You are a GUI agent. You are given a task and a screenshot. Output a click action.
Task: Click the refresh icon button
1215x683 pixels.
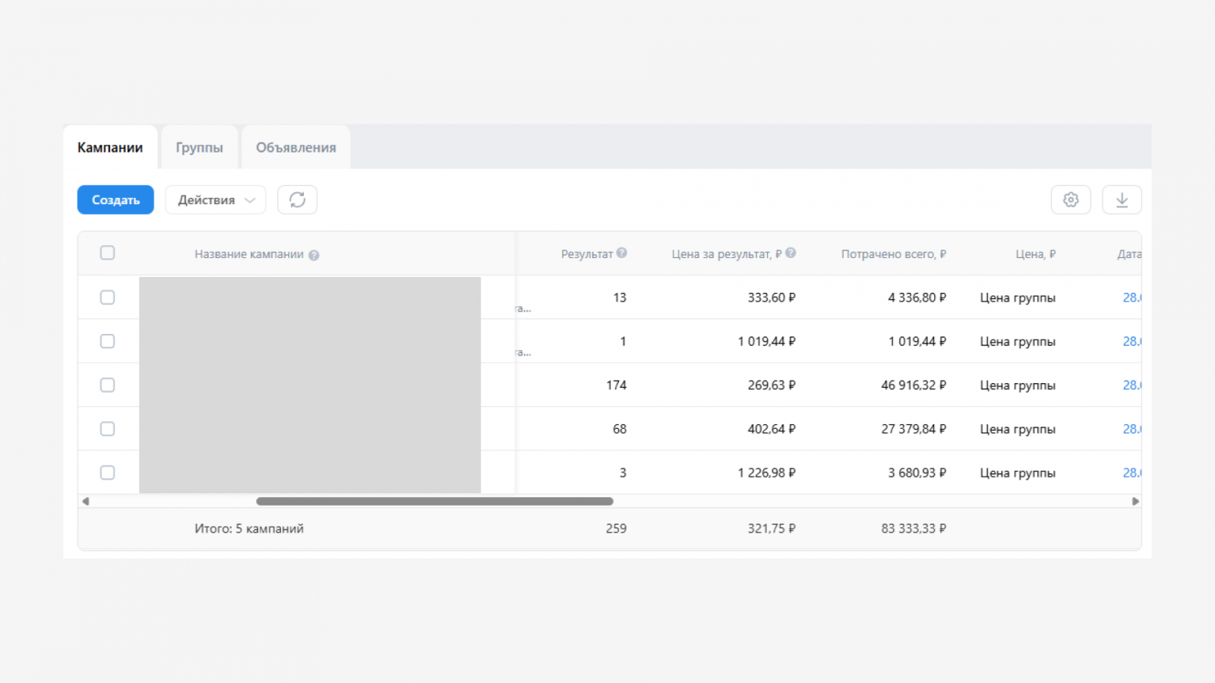[x=297, y=200]
